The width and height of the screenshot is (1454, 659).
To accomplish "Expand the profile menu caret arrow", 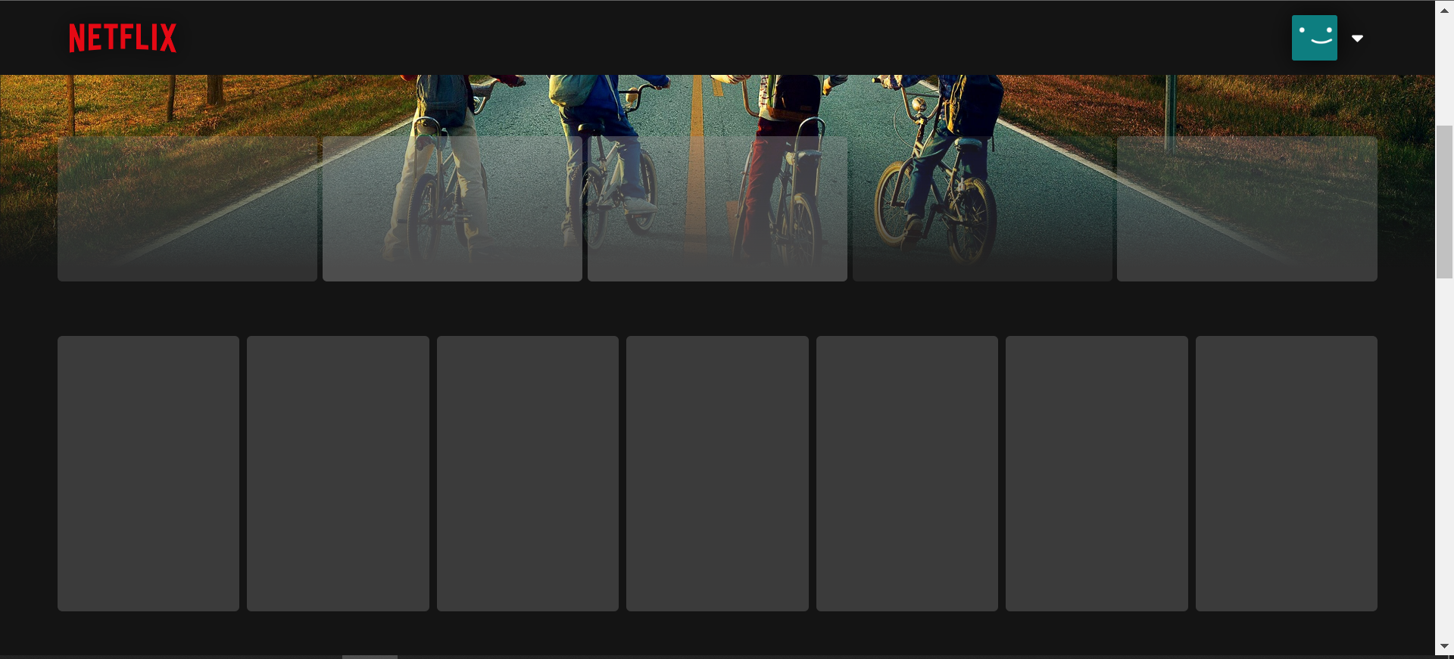I will click(x=1358, y=39).
